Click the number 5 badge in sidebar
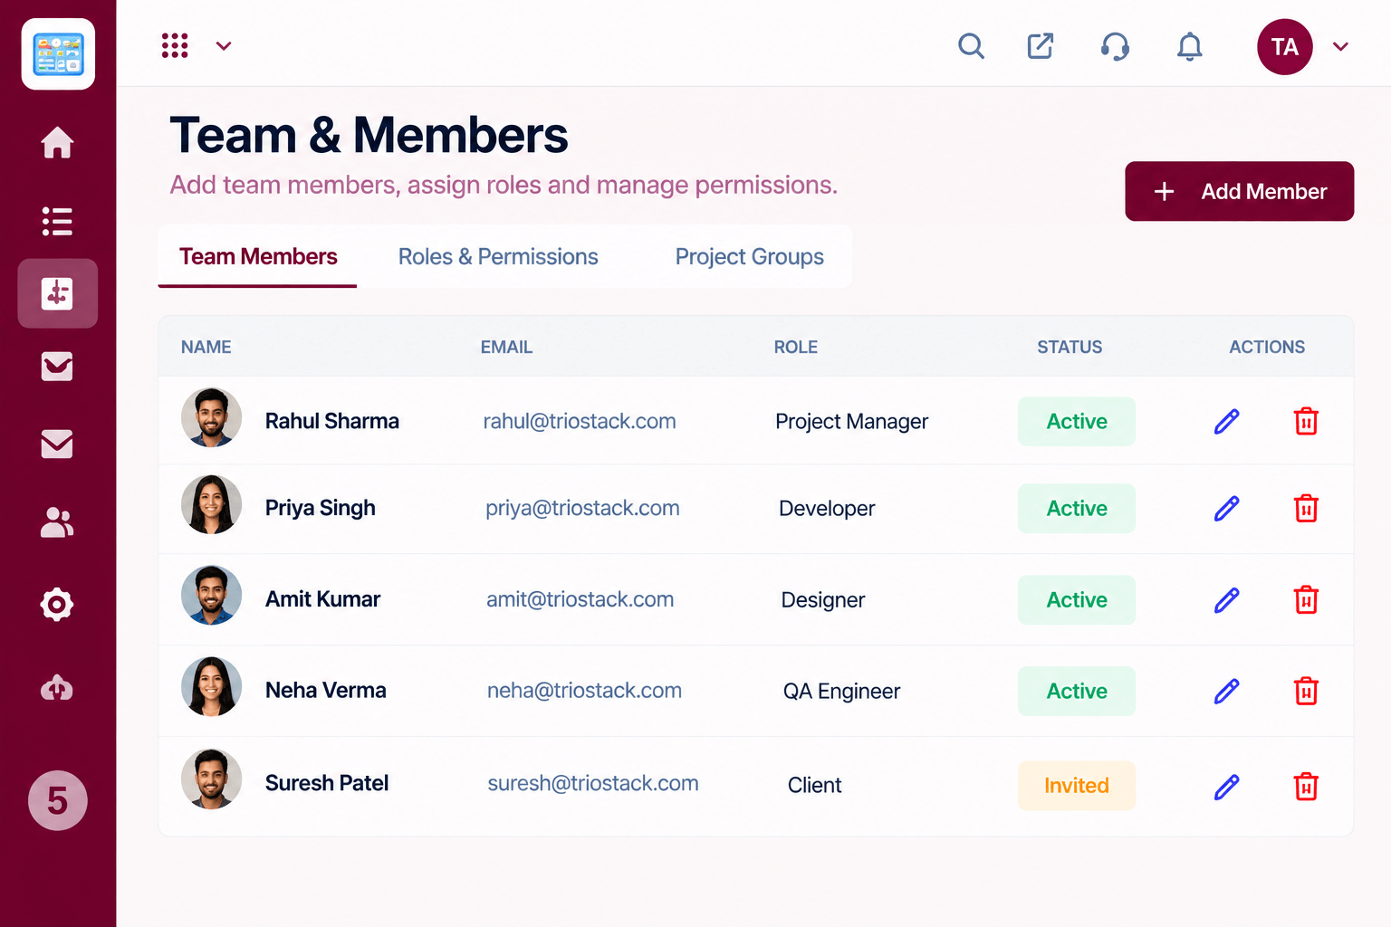Screen dimensions: 1391x927 [x=58, y=800]
